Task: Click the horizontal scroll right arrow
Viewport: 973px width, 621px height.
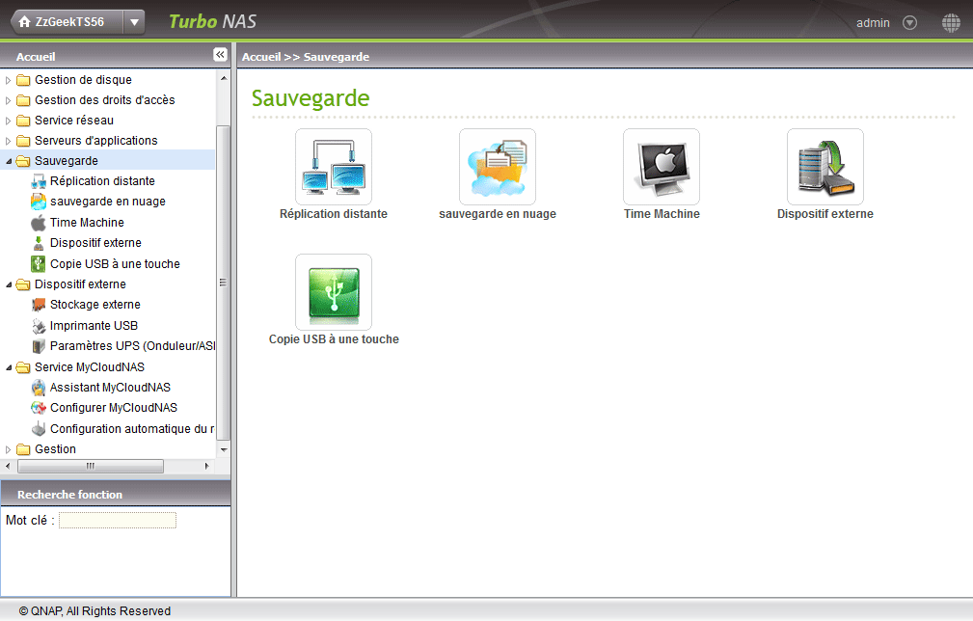Action: [207, 466]
